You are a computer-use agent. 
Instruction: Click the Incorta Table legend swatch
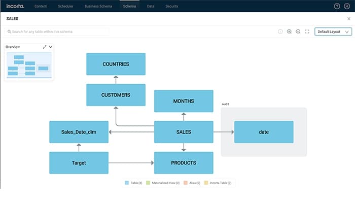tap(206, 183)
